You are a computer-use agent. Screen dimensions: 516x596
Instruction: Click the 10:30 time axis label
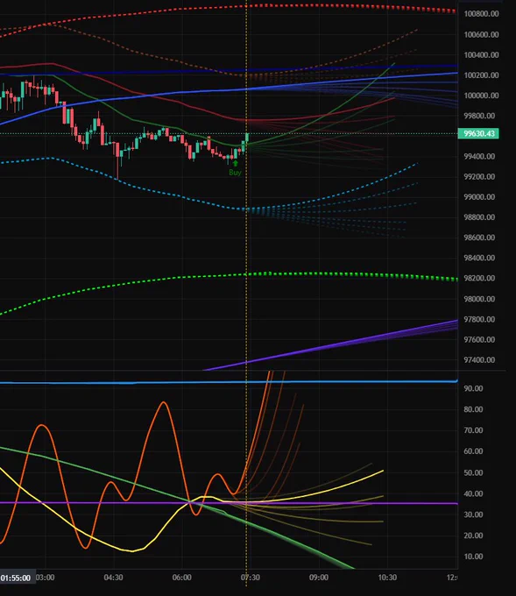point(387,578)
